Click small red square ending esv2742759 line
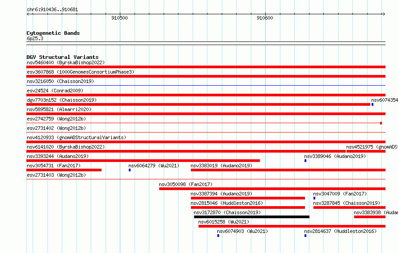This screenshot has width=398, height=253. (381, 123)
